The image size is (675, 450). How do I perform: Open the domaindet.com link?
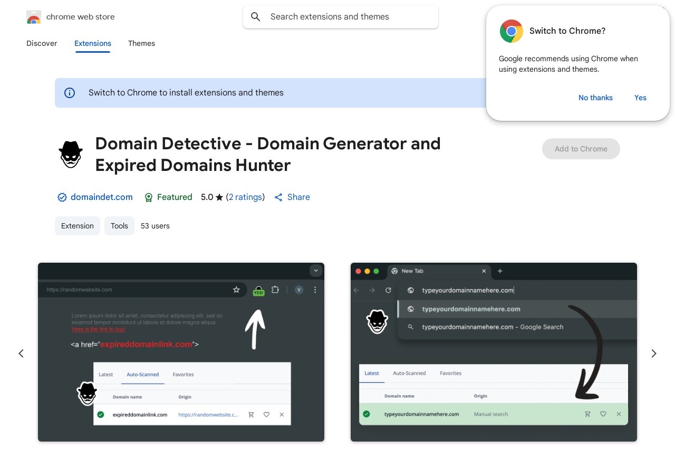(x=102, y=197)
